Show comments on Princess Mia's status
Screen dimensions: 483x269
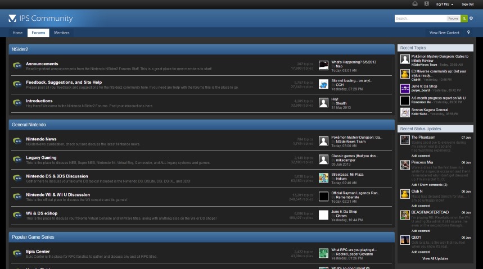(x=430, y=185)
